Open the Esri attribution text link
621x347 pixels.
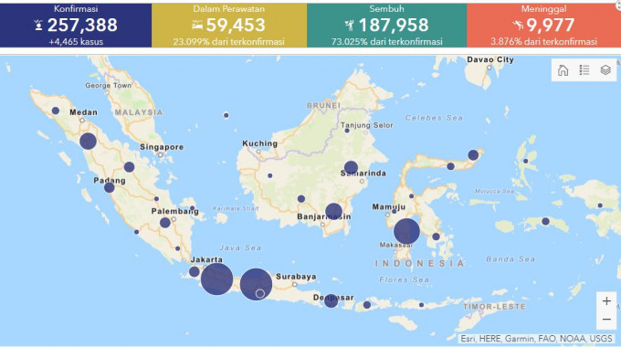[537, 339]
